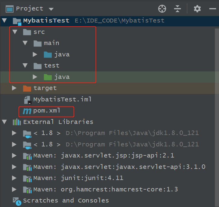Select the test folder label
This screenshot has width=219, height=207.
pos(52,66)
